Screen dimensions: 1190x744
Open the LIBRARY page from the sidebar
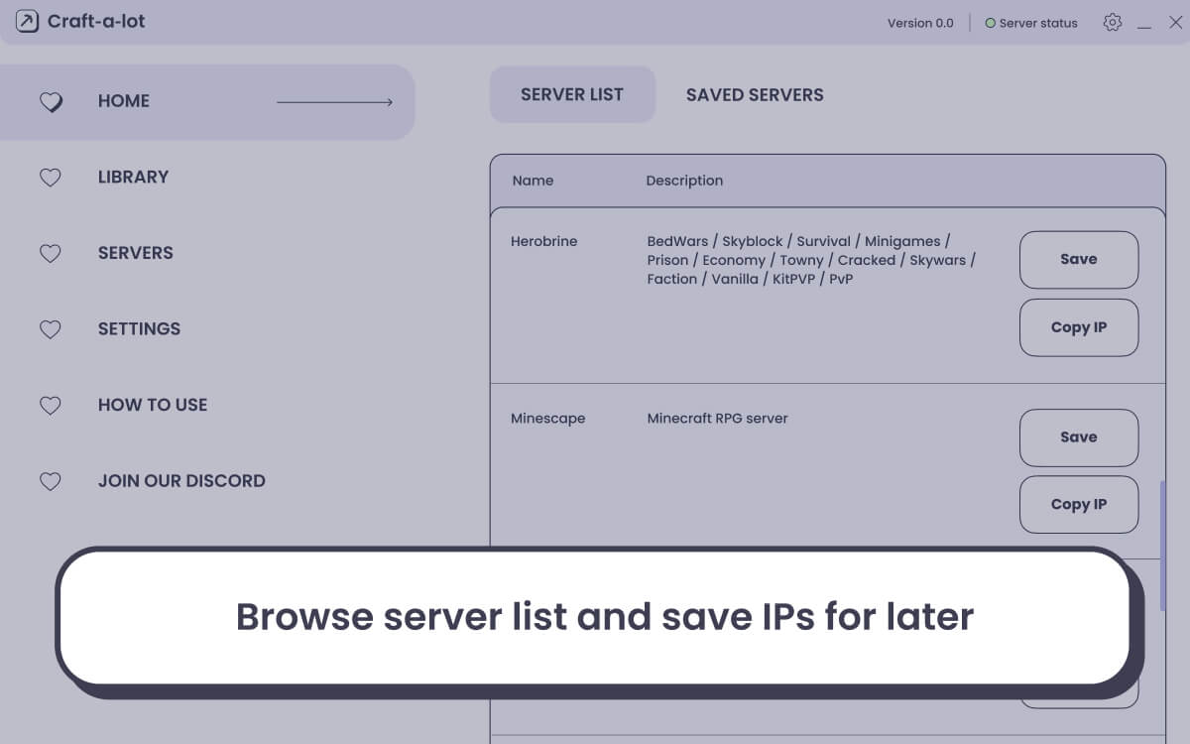(x=133, y=177)
